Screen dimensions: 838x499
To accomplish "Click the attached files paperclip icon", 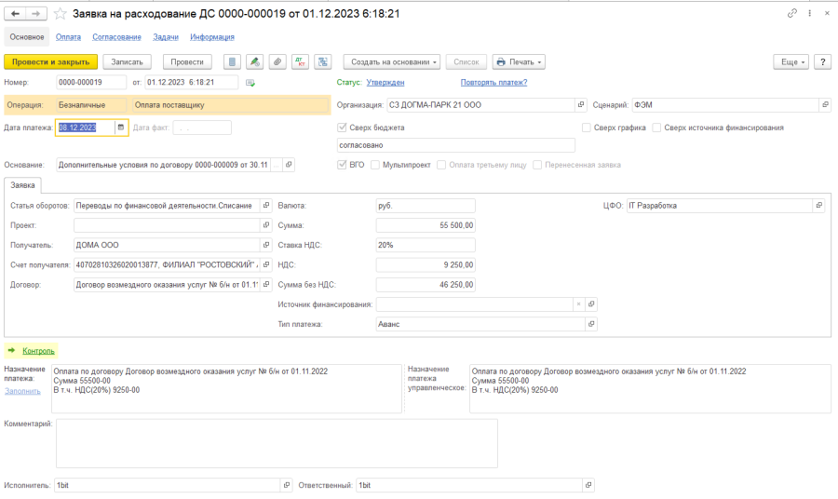I will coord(277,61).
